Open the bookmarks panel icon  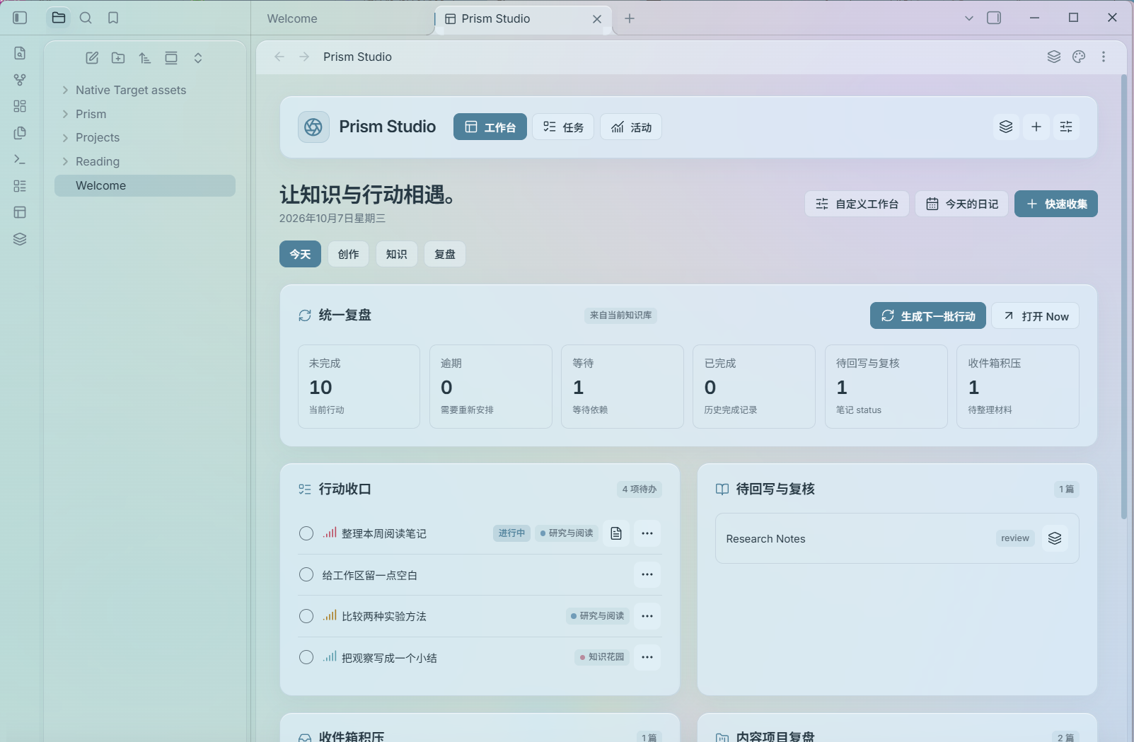pyautogui.click(x=113, y=18)
